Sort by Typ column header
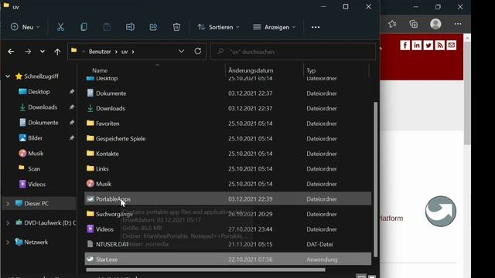The image size is (495, 278). tap(311, 70)
